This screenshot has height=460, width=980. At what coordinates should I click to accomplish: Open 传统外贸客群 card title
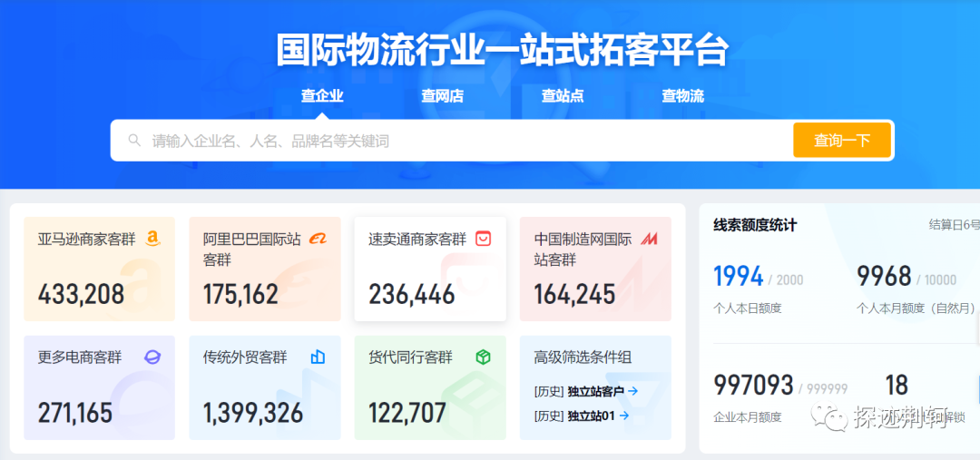coord(245,357)
